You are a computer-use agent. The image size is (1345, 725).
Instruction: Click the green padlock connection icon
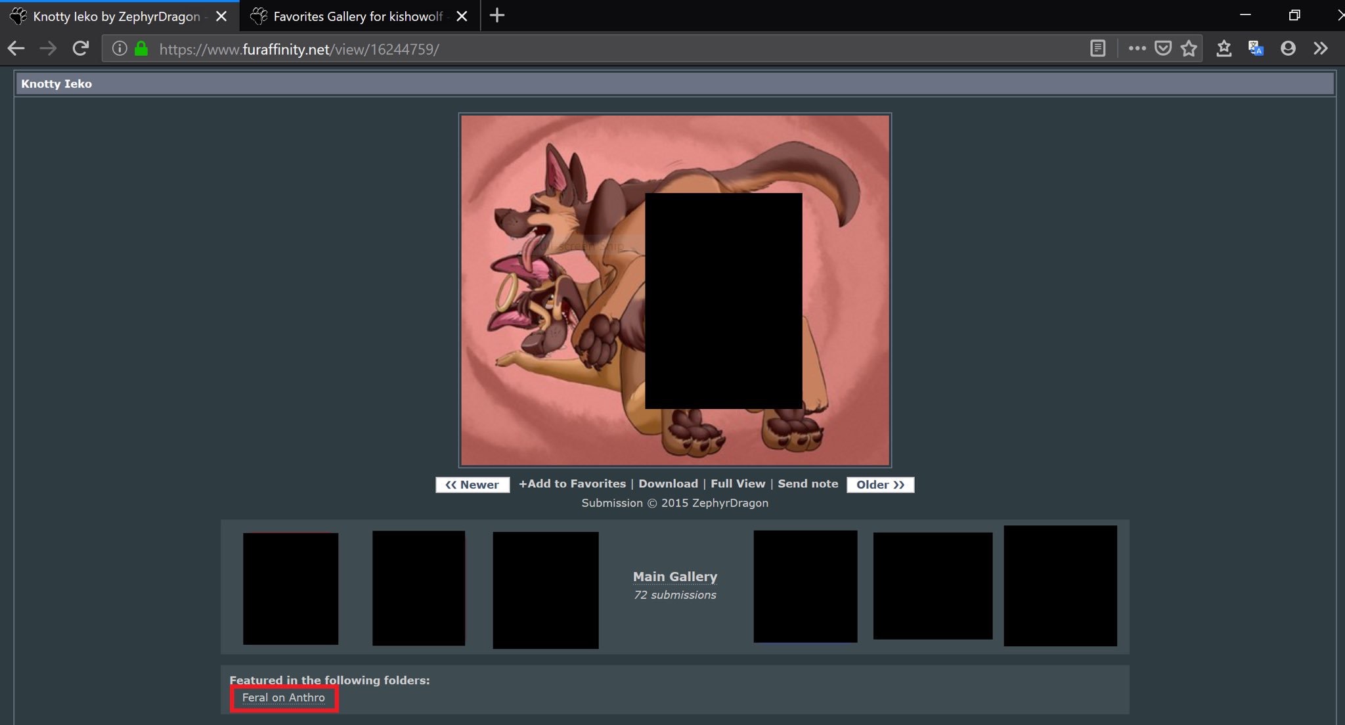click(141, 49)
